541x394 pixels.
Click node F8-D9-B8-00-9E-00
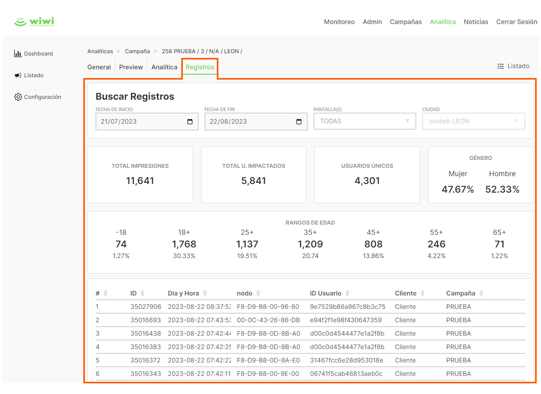click(x=268, y=374)
